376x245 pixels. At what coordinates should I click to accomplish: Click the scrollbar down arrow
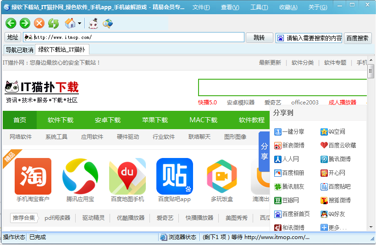371,227
